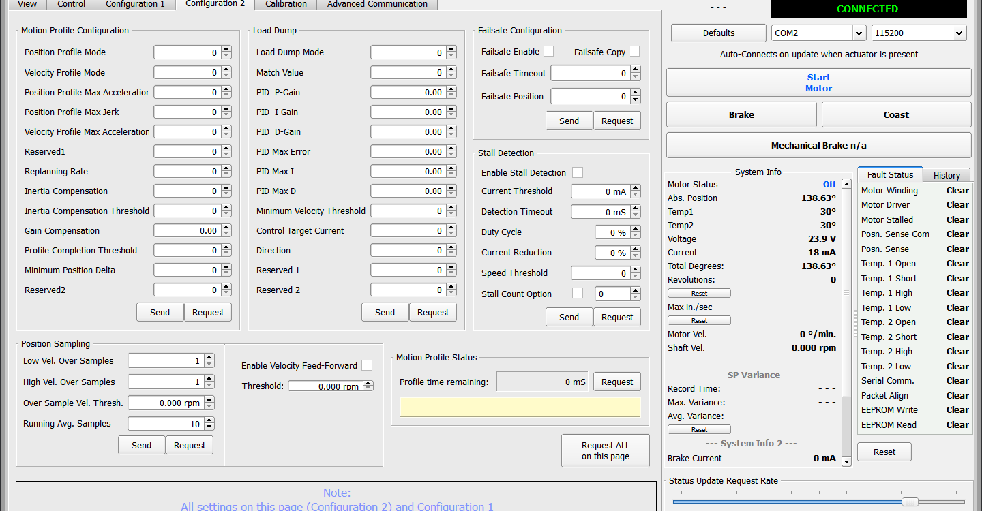
Task: Click the Minimum Position Delta field
Action: tap(187, 270)
